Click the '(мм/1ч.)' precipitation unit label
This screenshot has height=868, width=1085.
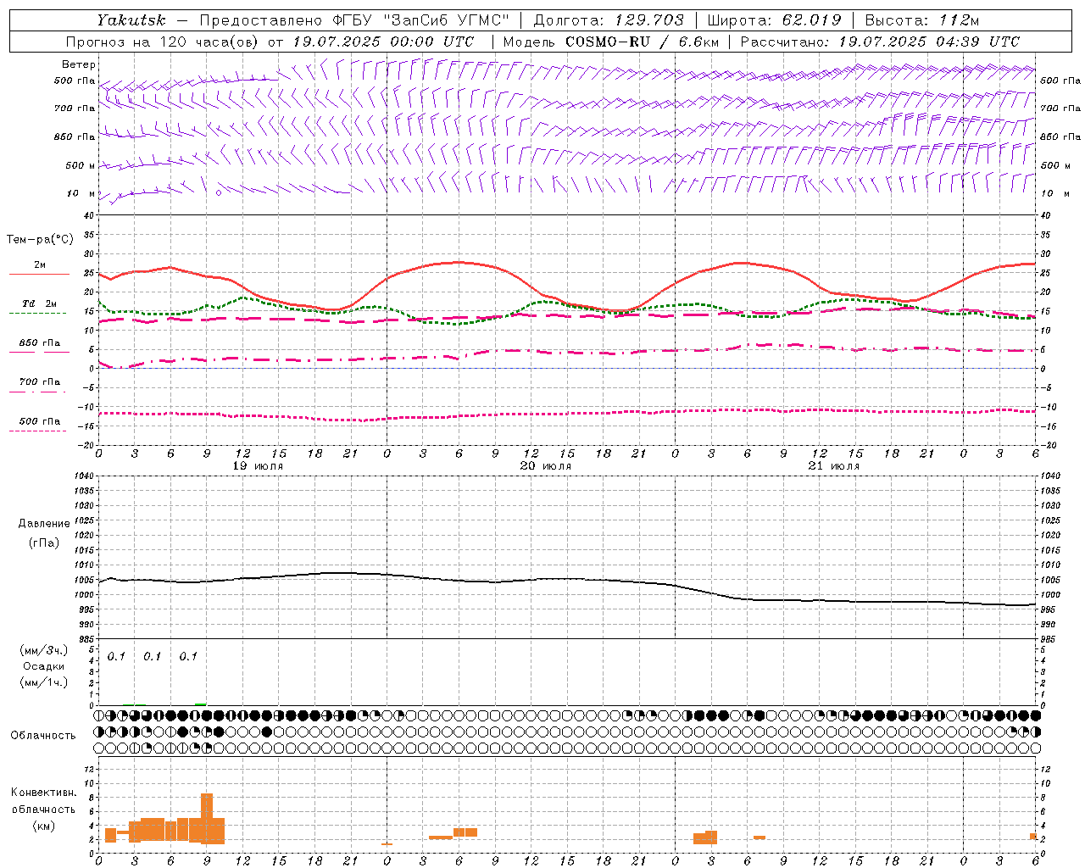44,682
